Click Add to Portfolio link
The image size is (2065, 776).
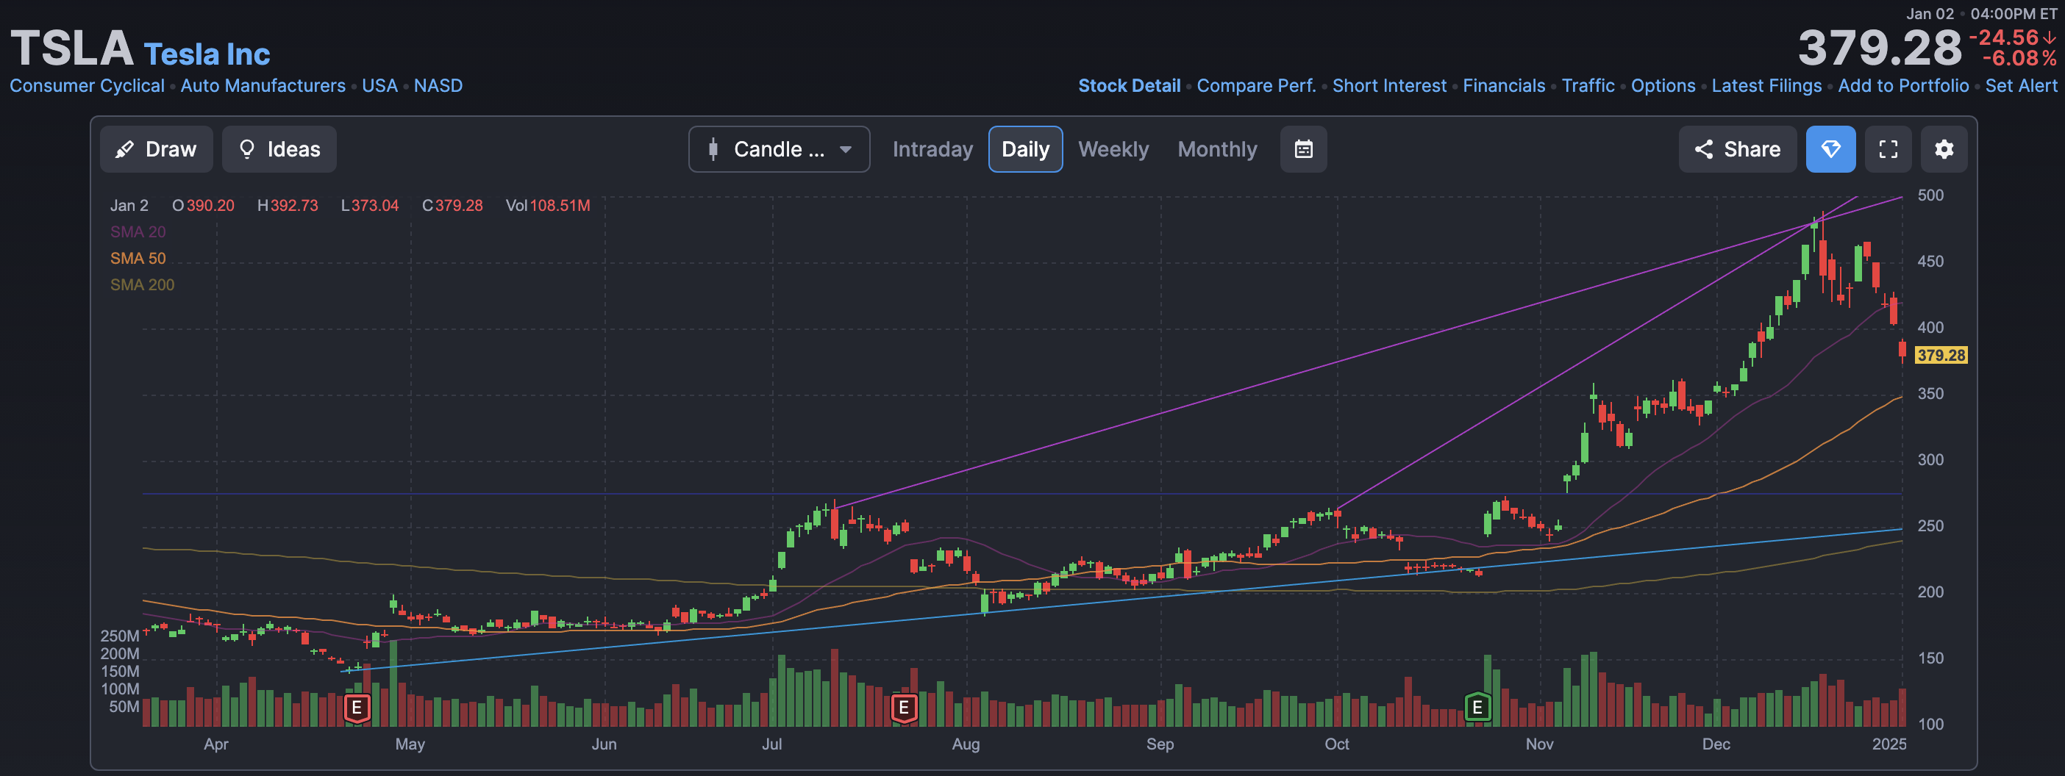(1903, 86)
